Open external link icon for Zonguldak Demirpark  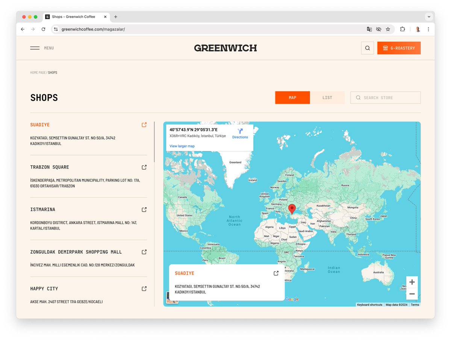coord(144,252)
